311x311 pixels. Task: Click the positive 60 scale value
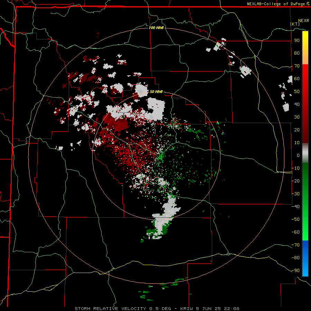[297, 78]
